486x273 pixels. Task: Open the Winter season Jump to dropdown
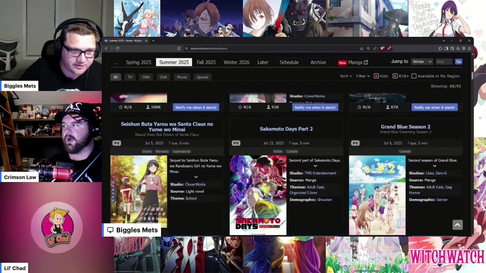(422, 61)
